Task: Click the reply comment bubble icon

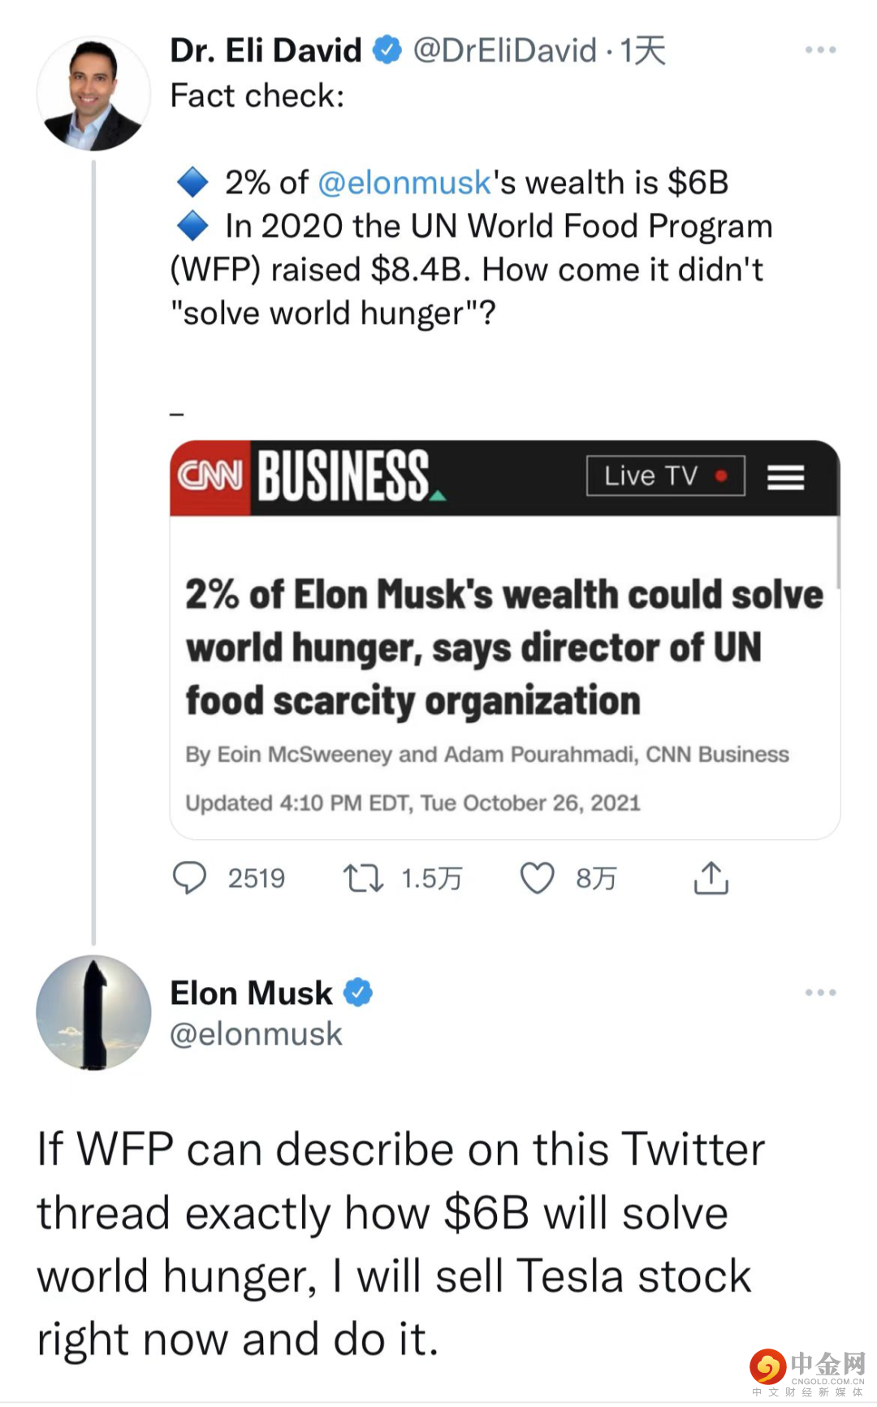Action: click(x=190, y=877)
